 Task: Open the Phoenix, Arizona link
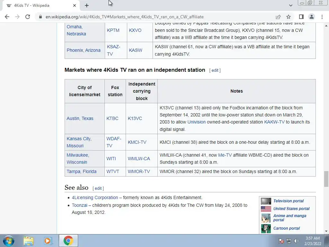point(84,50)
